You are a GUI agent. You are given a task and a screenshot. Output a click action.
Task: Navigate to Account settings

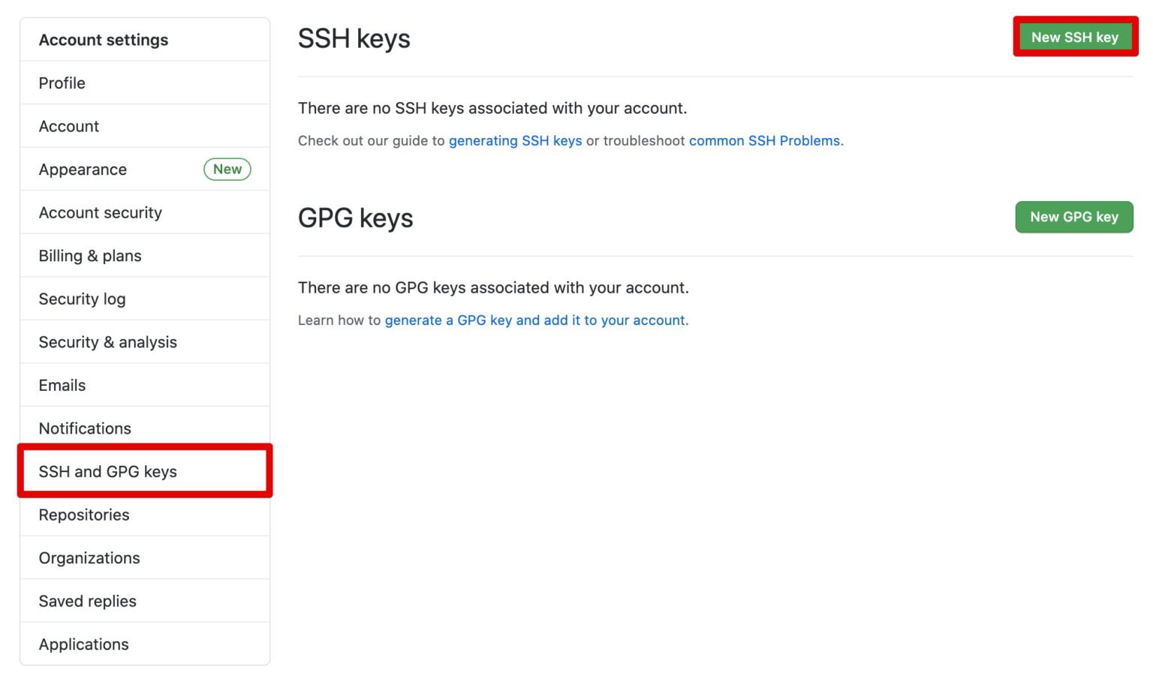103,40
